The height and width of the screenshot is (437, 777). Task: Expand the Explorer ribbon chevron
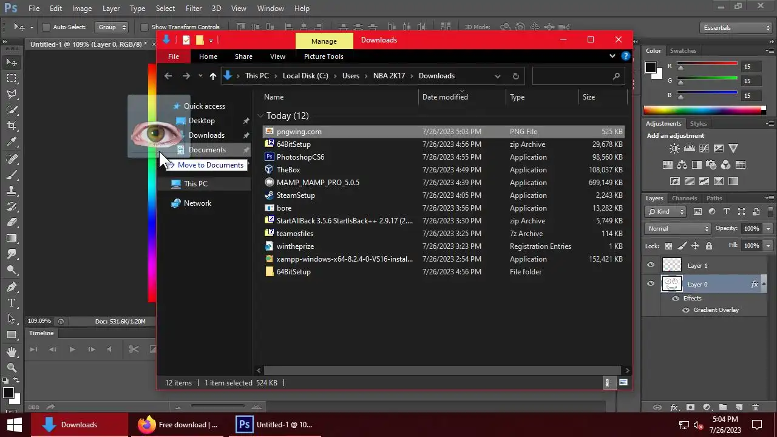pos(612,56)
